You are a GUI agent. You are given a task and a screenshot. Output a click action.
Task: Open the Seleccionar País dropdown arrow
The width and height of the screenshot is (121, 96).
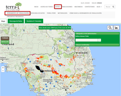pyautogui.click(x=100, y=40)
